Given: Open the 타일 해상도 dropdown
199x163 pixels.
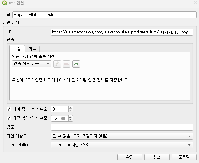Looking at the screenshot, I should (x=122, y=136).
